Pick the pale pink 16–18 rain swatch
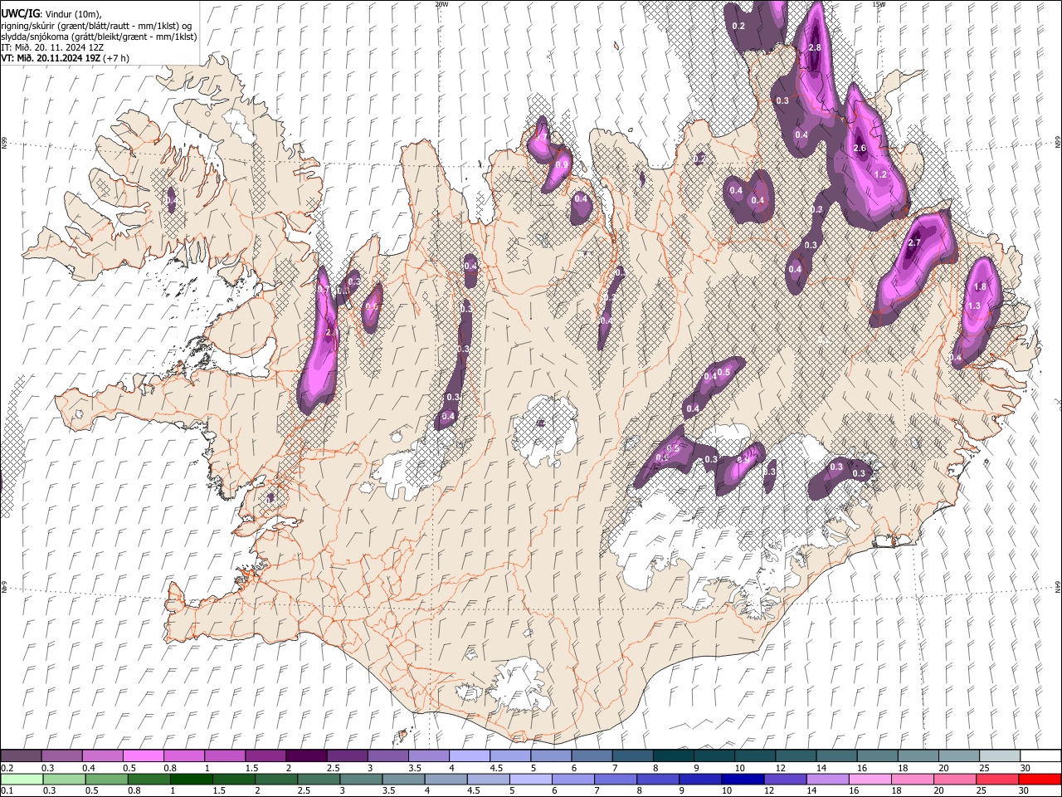 click(869, 779)
